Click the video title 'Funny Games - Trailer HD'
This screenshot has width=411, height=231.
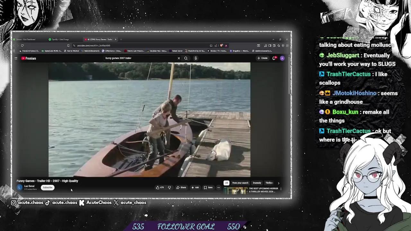pos(47,181)
